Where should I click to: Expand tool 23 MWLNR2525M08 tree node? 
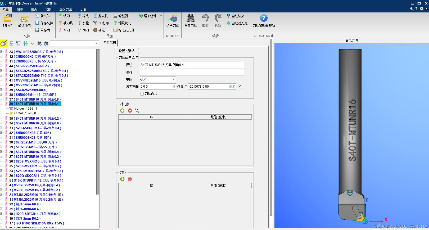click(x=2, y=52)
